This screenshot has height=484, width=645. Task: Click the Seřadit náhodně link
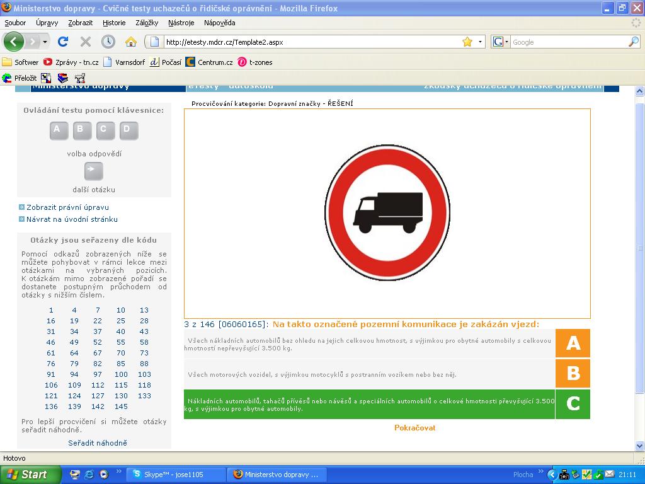(x=98, y=443)
